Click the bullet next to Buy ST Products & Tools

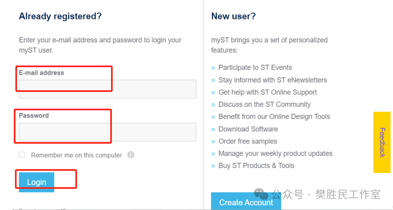tap(213, 166)
